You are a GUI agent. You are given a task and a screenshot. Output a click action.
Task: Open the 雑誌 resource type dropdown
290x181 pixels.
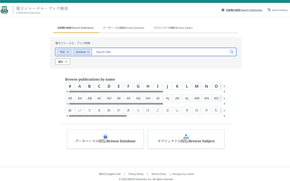(63, 62)
